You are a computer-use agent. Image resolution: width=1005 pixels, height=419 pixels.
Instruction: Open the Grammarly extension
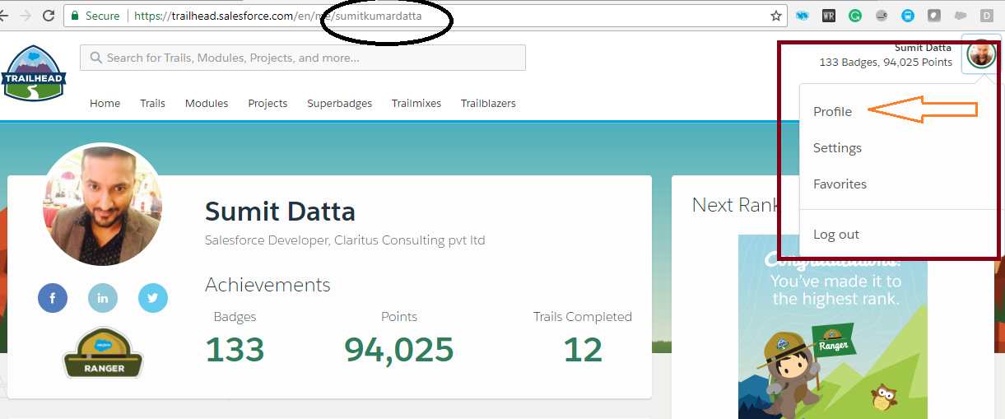(x=855, y=16)
